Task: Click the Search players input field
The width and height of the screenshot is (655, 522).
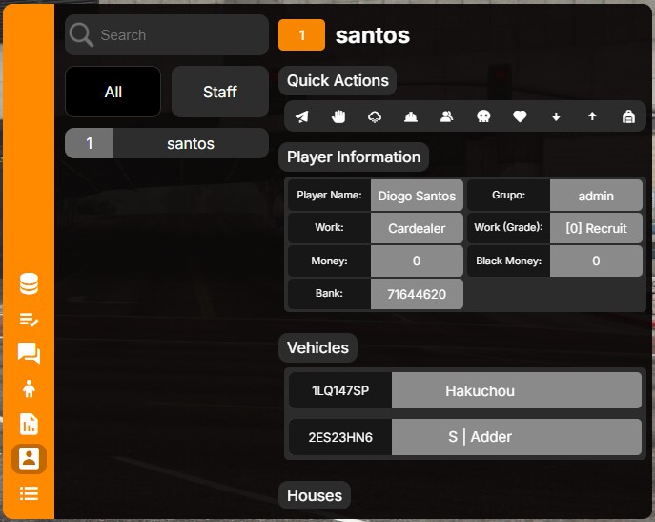Action: point(167,34)
